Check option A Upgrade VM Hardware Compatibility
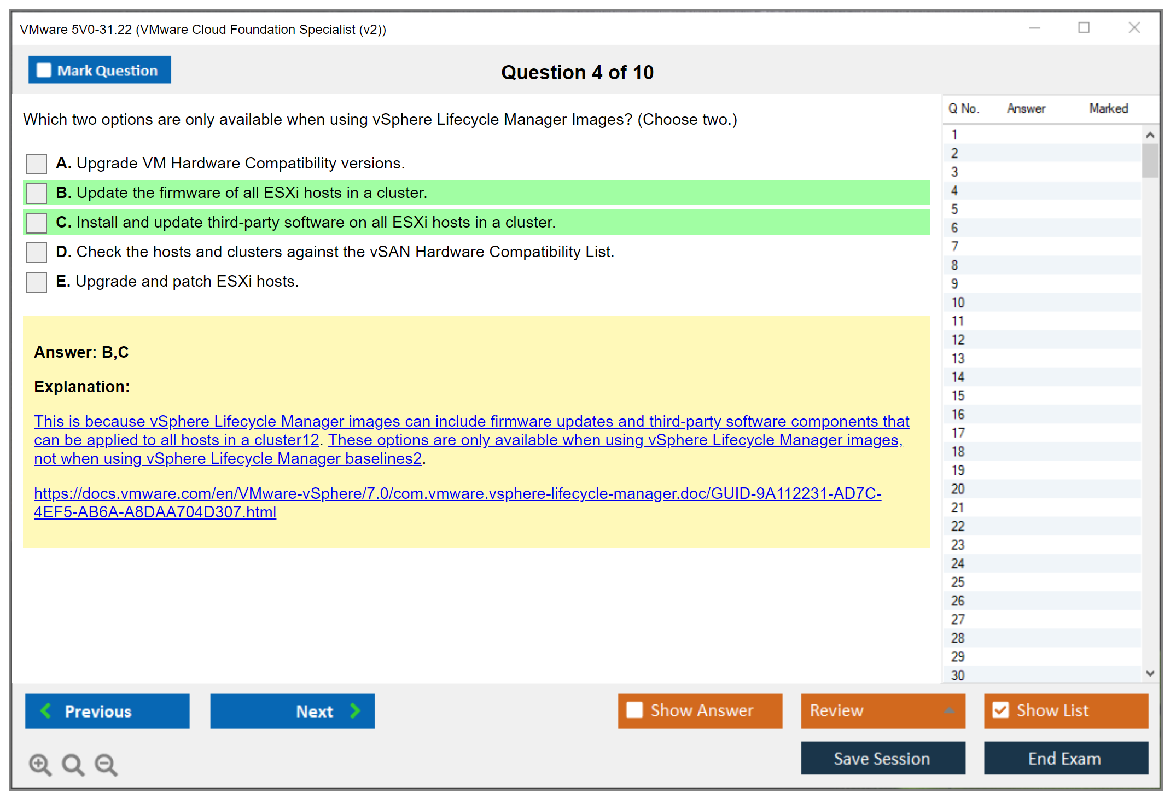Image resolution: width=1176 pixels, height=804 pixels. (x=37, y=164)
